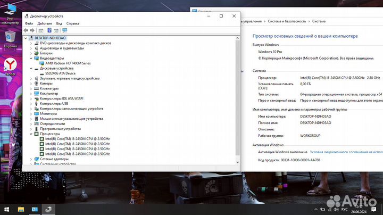Viewport: 383px width, 215px height.
Task: Click the 8,00 ГБ installed memory value
Action: (x=305, y=84)
